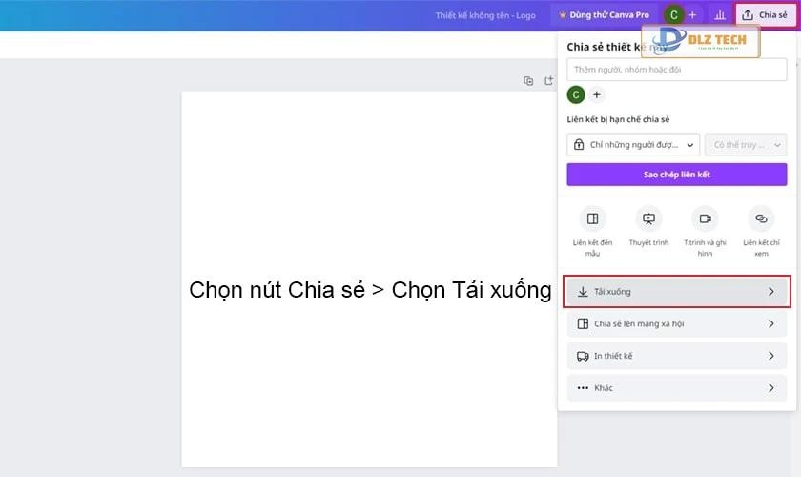This screenshot has width=801, height=477.
Task: Click Sao chép liên kết button
Action: (676, 175)
